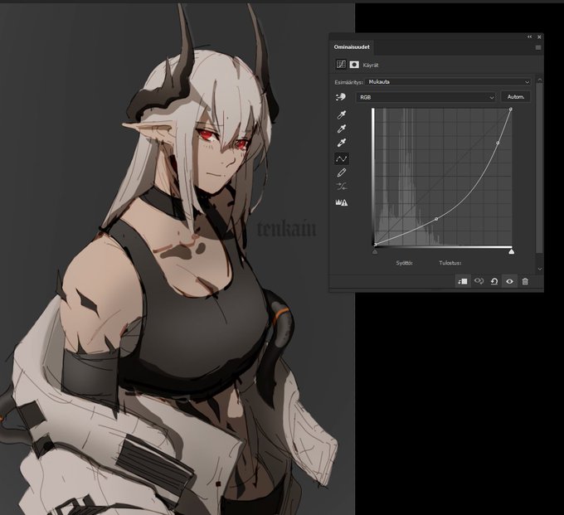
Task: Click the white input slider triangle
Action: [x=511, y=252]
